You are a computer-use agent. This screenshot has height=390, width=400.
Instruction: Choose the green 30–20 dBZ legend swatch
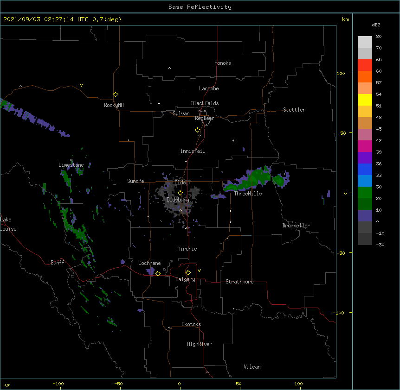click(365, 193)
